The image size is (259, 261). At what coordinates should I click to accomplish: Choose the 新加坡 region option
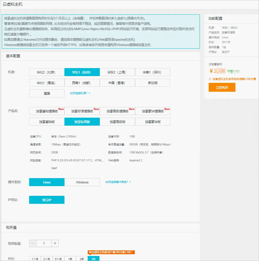coord(152,83)
